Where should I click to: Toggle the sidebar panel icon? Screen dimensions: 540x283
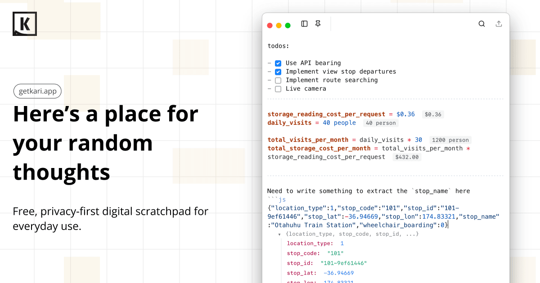click(304, 24)
